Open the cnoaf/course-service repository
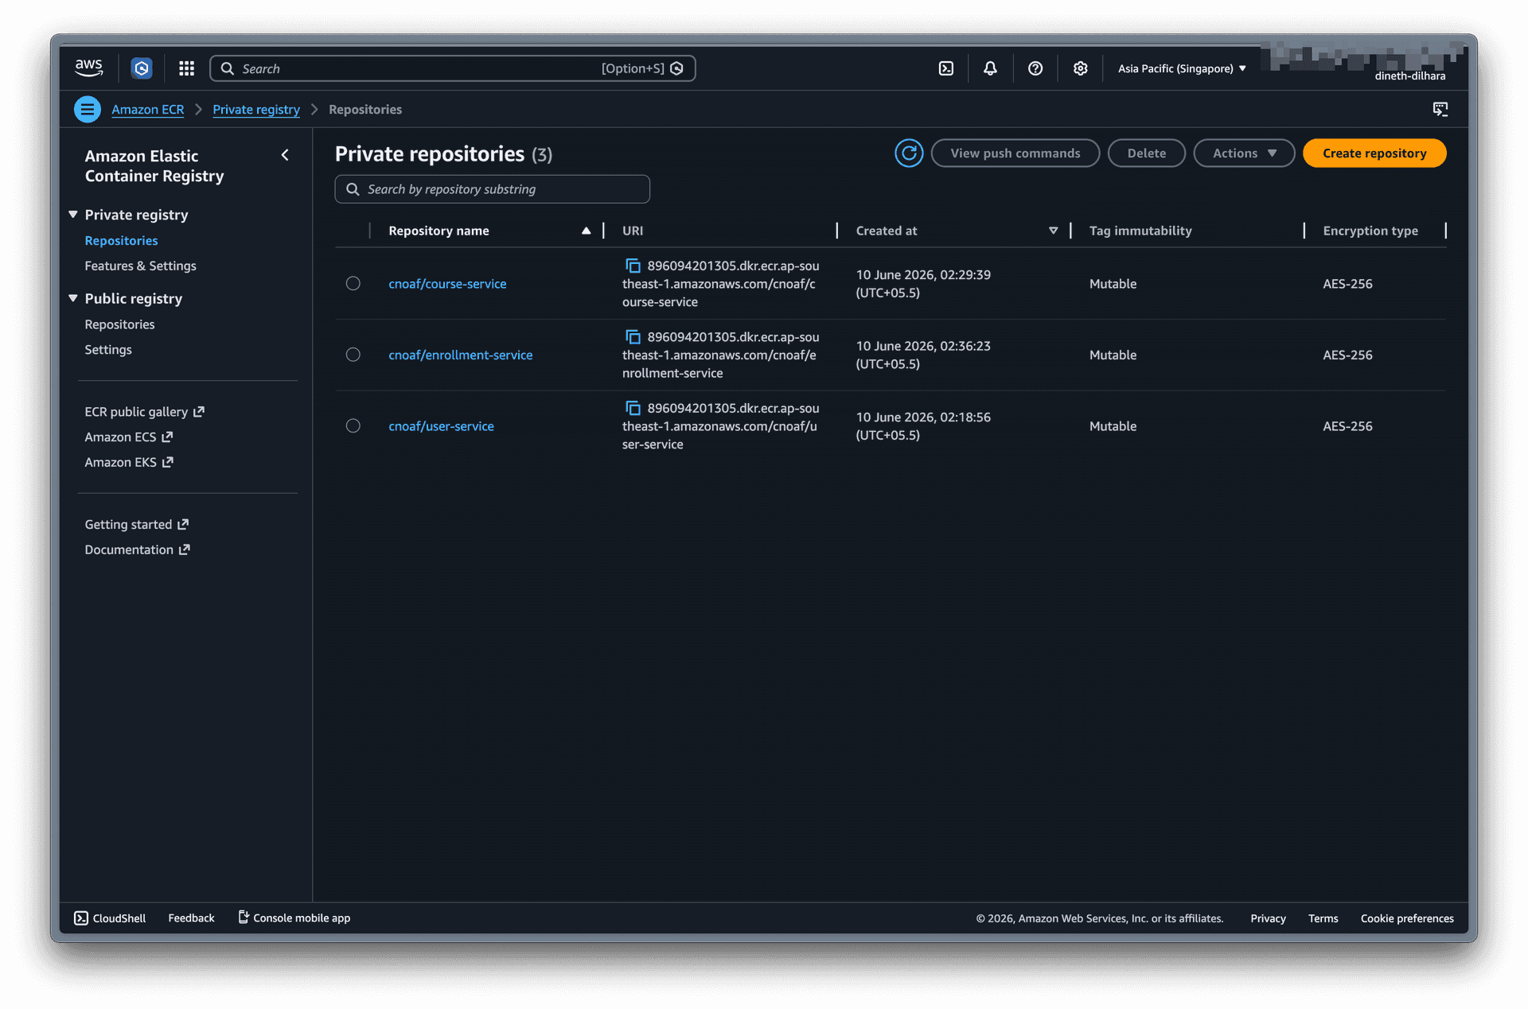 [x=447, y=284]
